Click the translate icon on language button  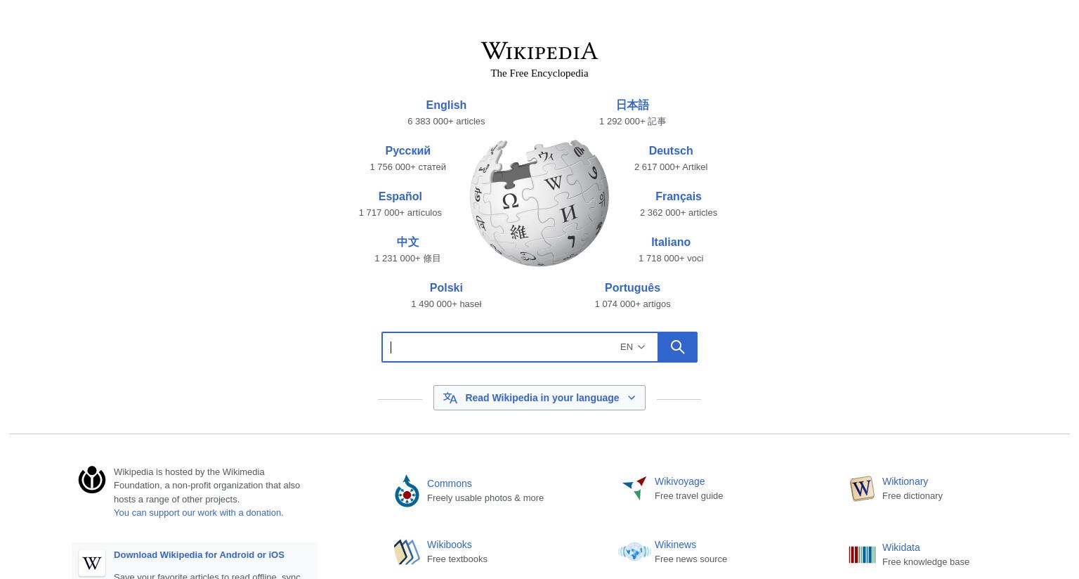click(x=450, y=398)
